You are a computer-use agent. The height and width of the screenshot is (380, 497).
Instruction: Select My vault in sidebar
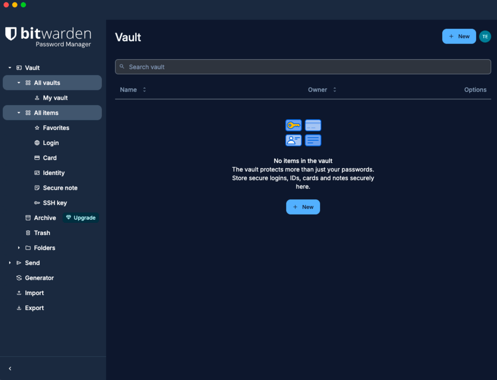(x=55, y=98)
